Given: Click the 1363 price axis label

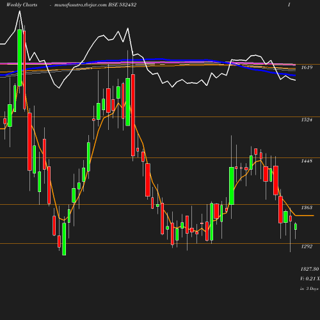Looking at the screenshot, I should [307, 207].
